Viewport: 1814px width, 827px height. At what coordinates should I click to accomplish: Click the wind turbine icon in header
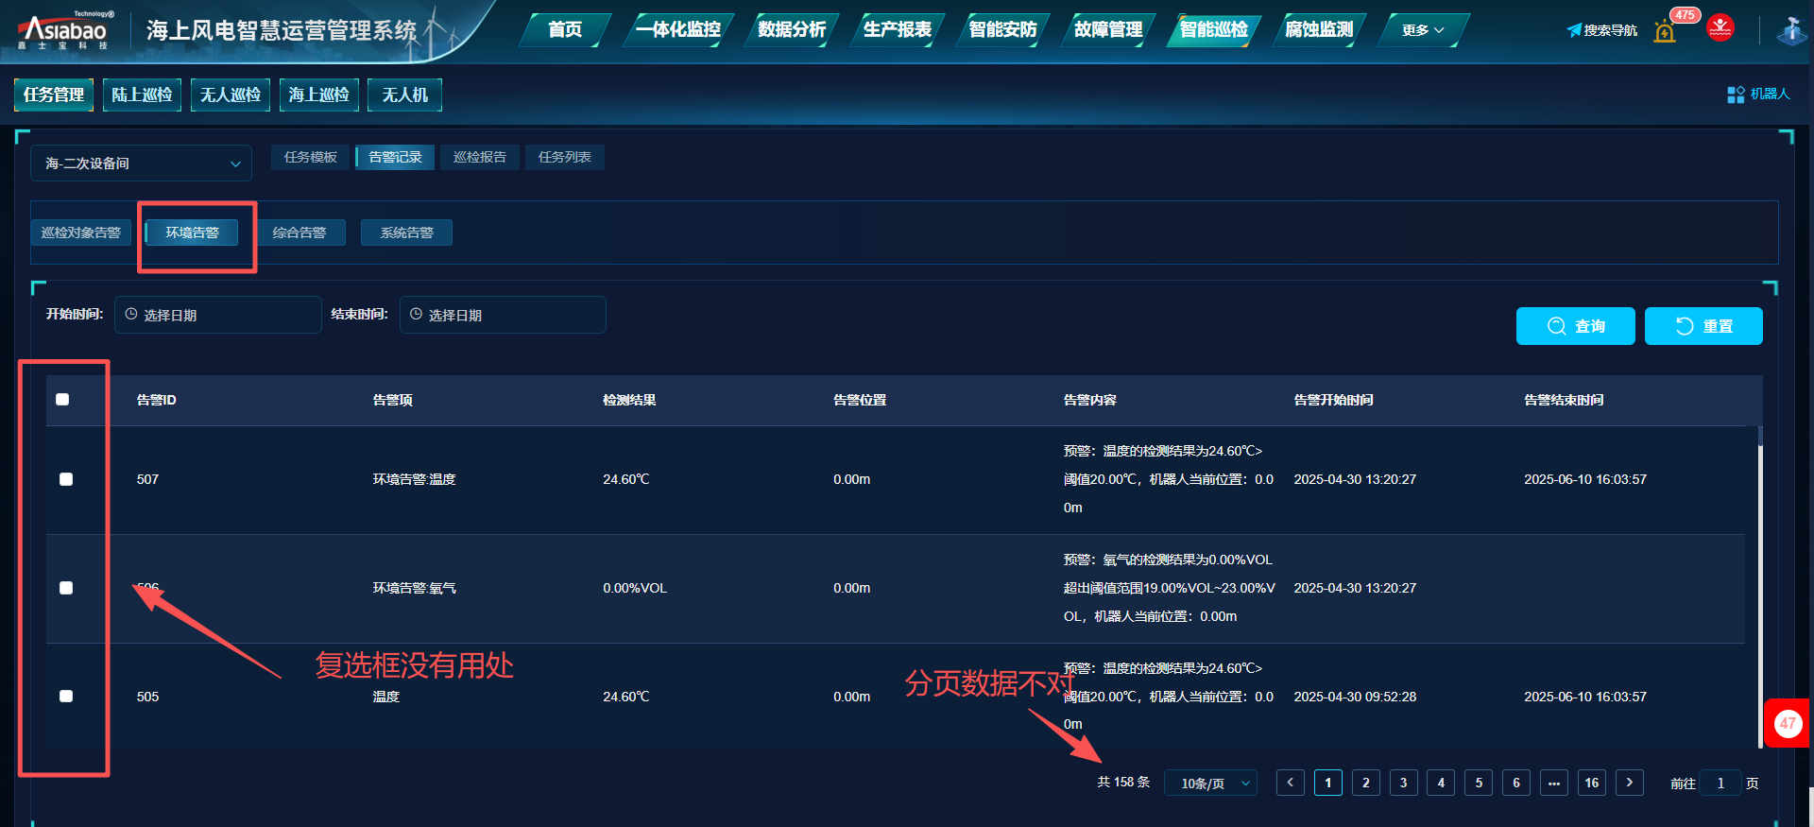tap(1791, 30)
